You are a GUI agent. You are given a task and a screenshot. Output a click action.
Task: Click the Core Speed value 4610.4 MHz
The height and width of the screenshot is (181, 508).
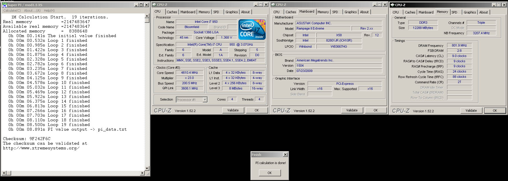click(x=189, y=73)
